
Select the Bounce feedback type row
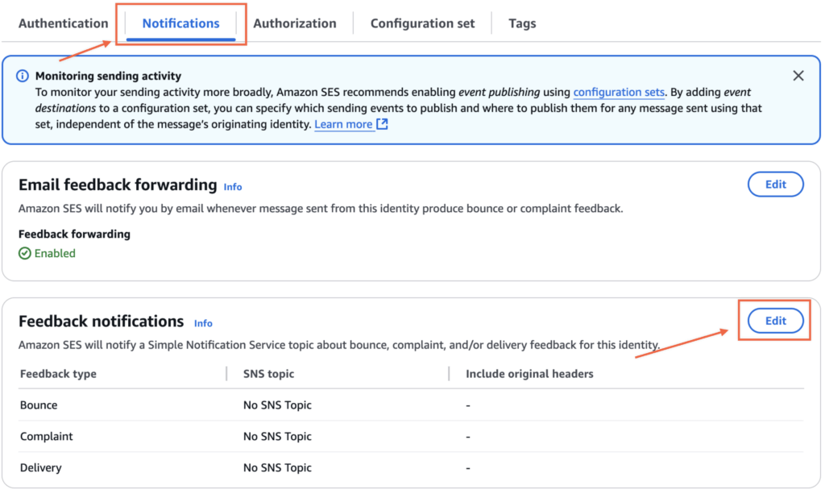tap(39, 405)
